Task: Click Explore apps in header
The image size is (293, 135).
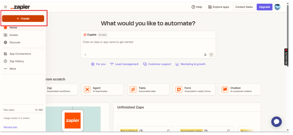Action: [218, 7]
